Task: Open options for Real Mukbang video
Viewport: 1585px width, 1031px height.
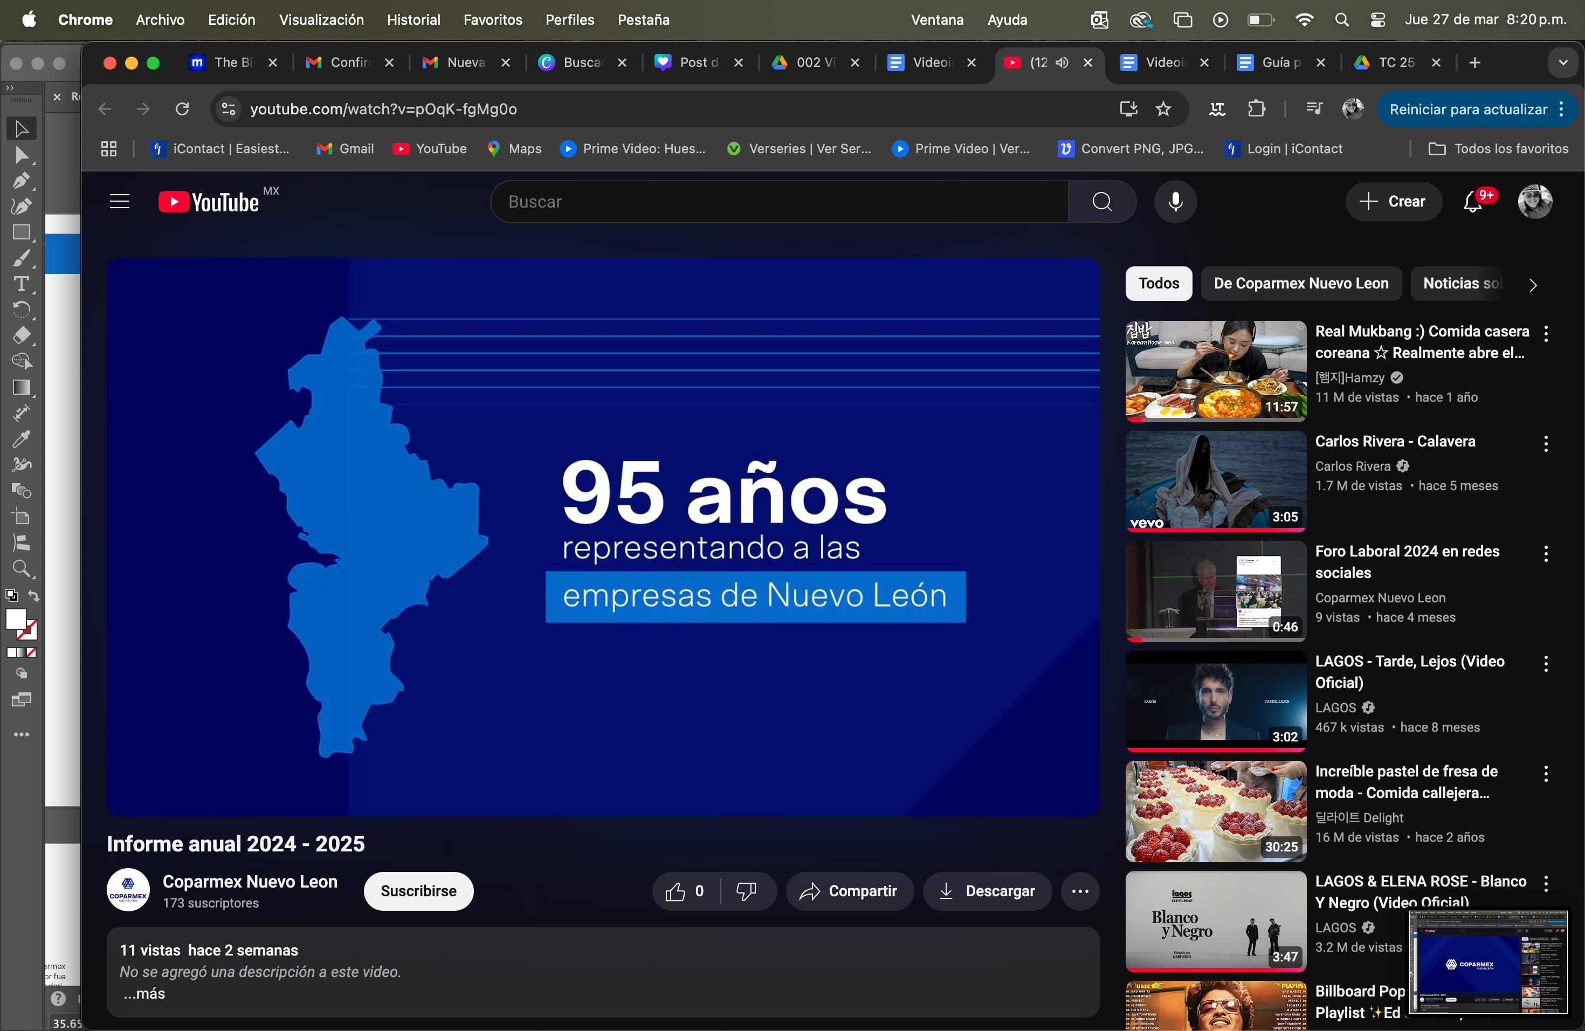Action: click(1546, 334)
